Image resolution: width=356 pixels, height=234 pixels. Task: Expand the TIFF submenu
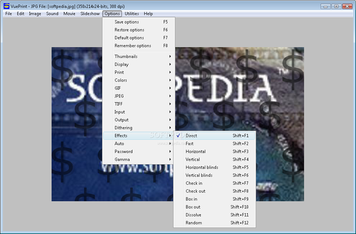tap(139, 104)
